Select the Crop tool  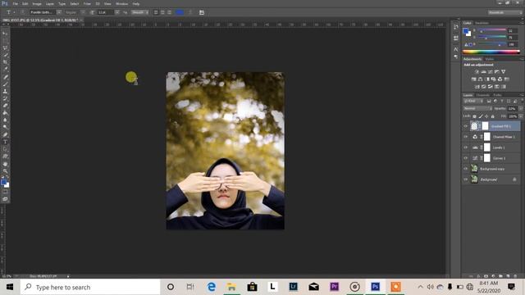[x=5, y=62]
